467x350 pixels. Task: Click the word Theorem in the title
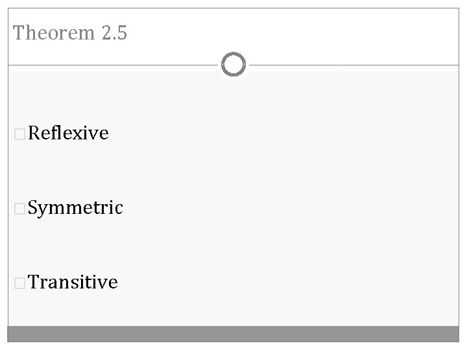[54, 33]
